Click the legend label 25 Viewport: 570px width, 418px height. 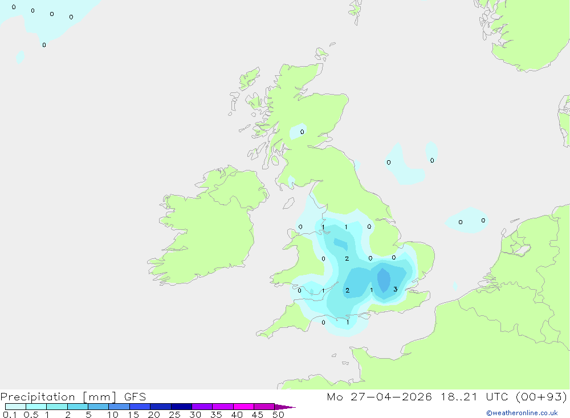(174, 415)
